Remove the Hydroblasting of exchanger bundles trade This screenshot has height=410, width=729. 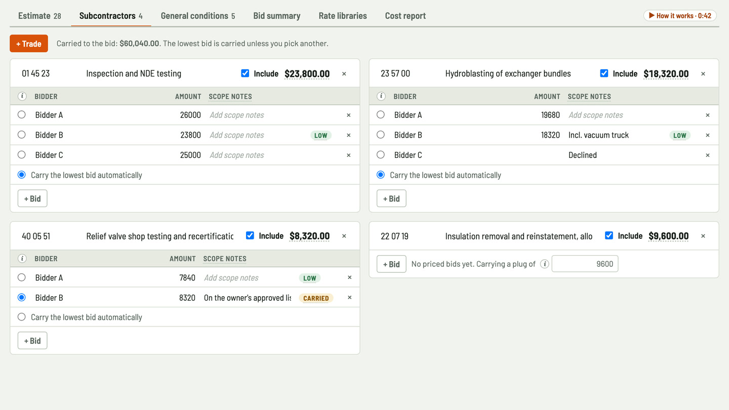coord(703,74)
